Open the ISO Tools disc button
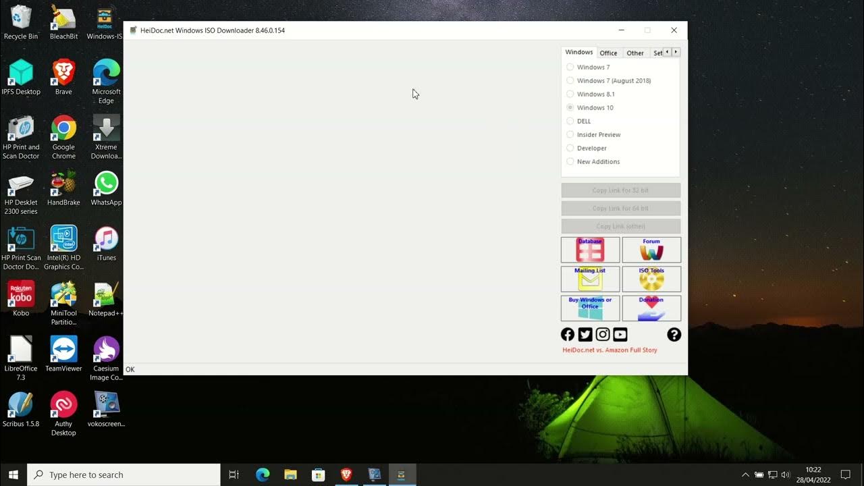The image size is (864, 486). tap(651, 279)
